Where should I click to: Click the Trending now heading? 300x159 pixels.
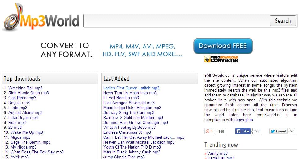pyautogui.click(x=221, y=145)
